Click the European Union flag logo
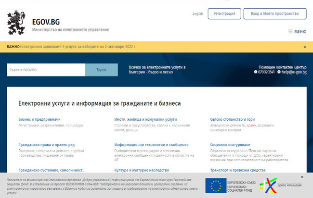The width and height of the screenshot is (313, 198). [x=216, y=185]
